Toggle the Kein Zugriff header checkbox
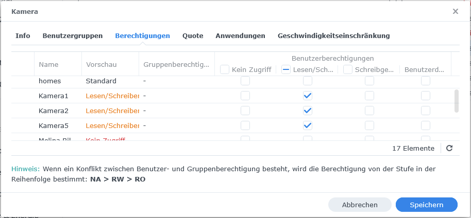This screenshot has width=471, height=218. click(225, 69)
